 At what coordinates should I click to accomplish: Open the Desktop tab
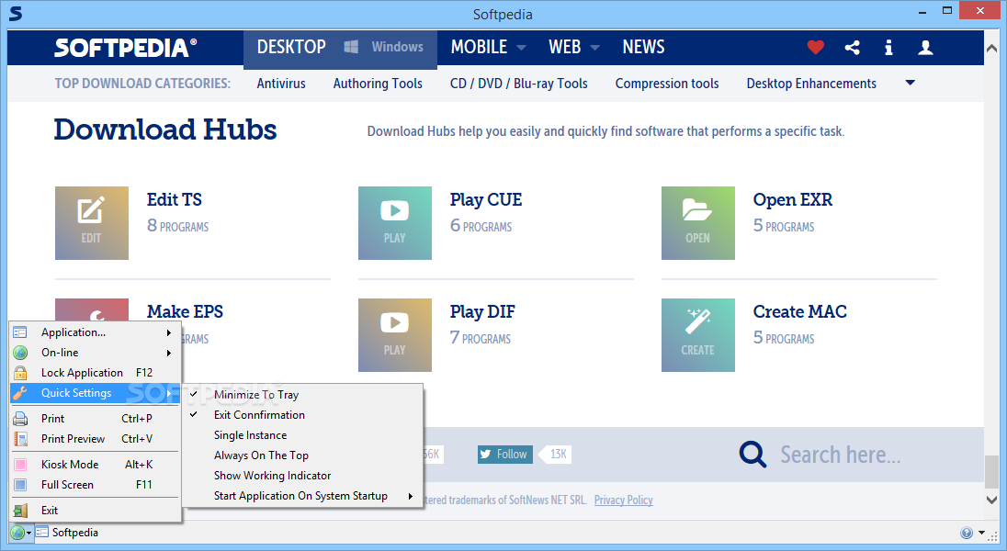point(291,47)
